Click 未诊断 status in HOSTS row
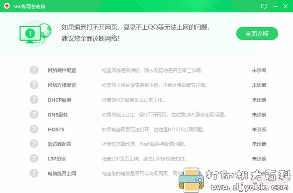This screenshot has height=193, width=293. [259, 130]
